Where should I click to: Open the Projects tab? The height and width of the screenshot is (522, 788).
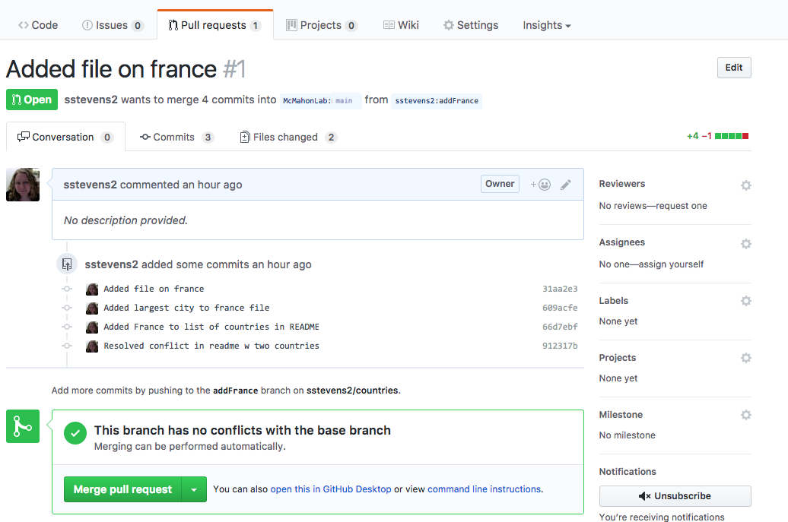coord(322,25)
